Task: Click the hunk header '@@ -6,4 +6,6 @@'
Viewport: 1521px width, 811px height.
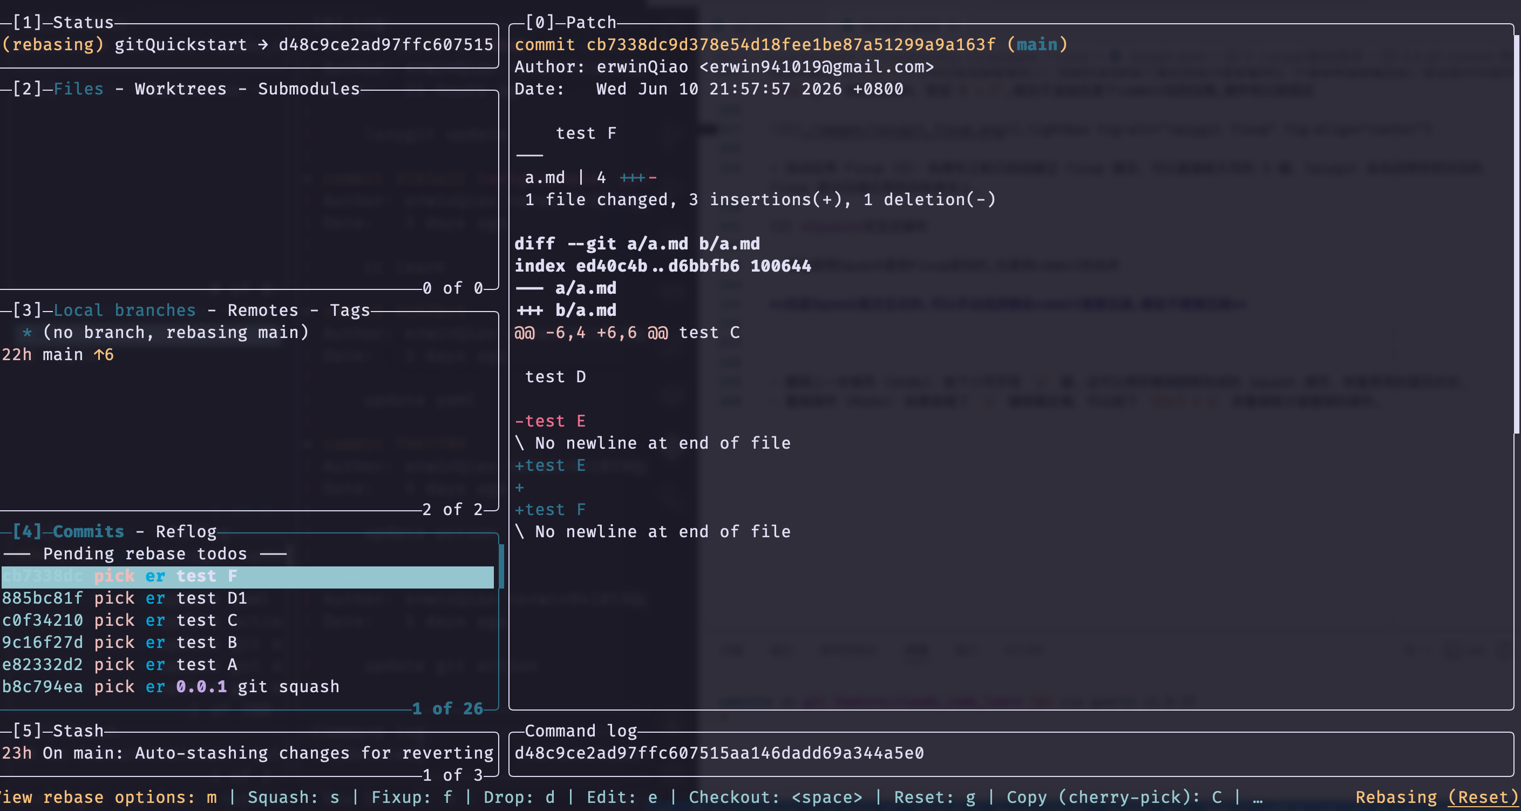Action: click(x=591, y=333)
